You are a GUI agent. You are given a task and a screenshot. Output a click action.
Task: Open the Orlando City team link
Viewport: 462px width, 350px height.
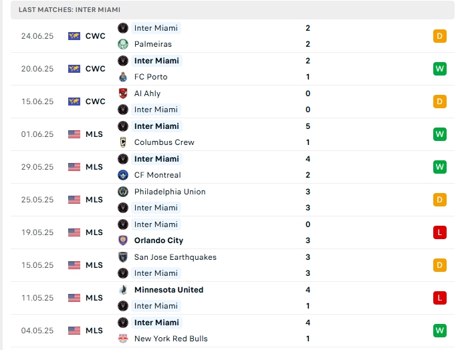click(158, 240)
